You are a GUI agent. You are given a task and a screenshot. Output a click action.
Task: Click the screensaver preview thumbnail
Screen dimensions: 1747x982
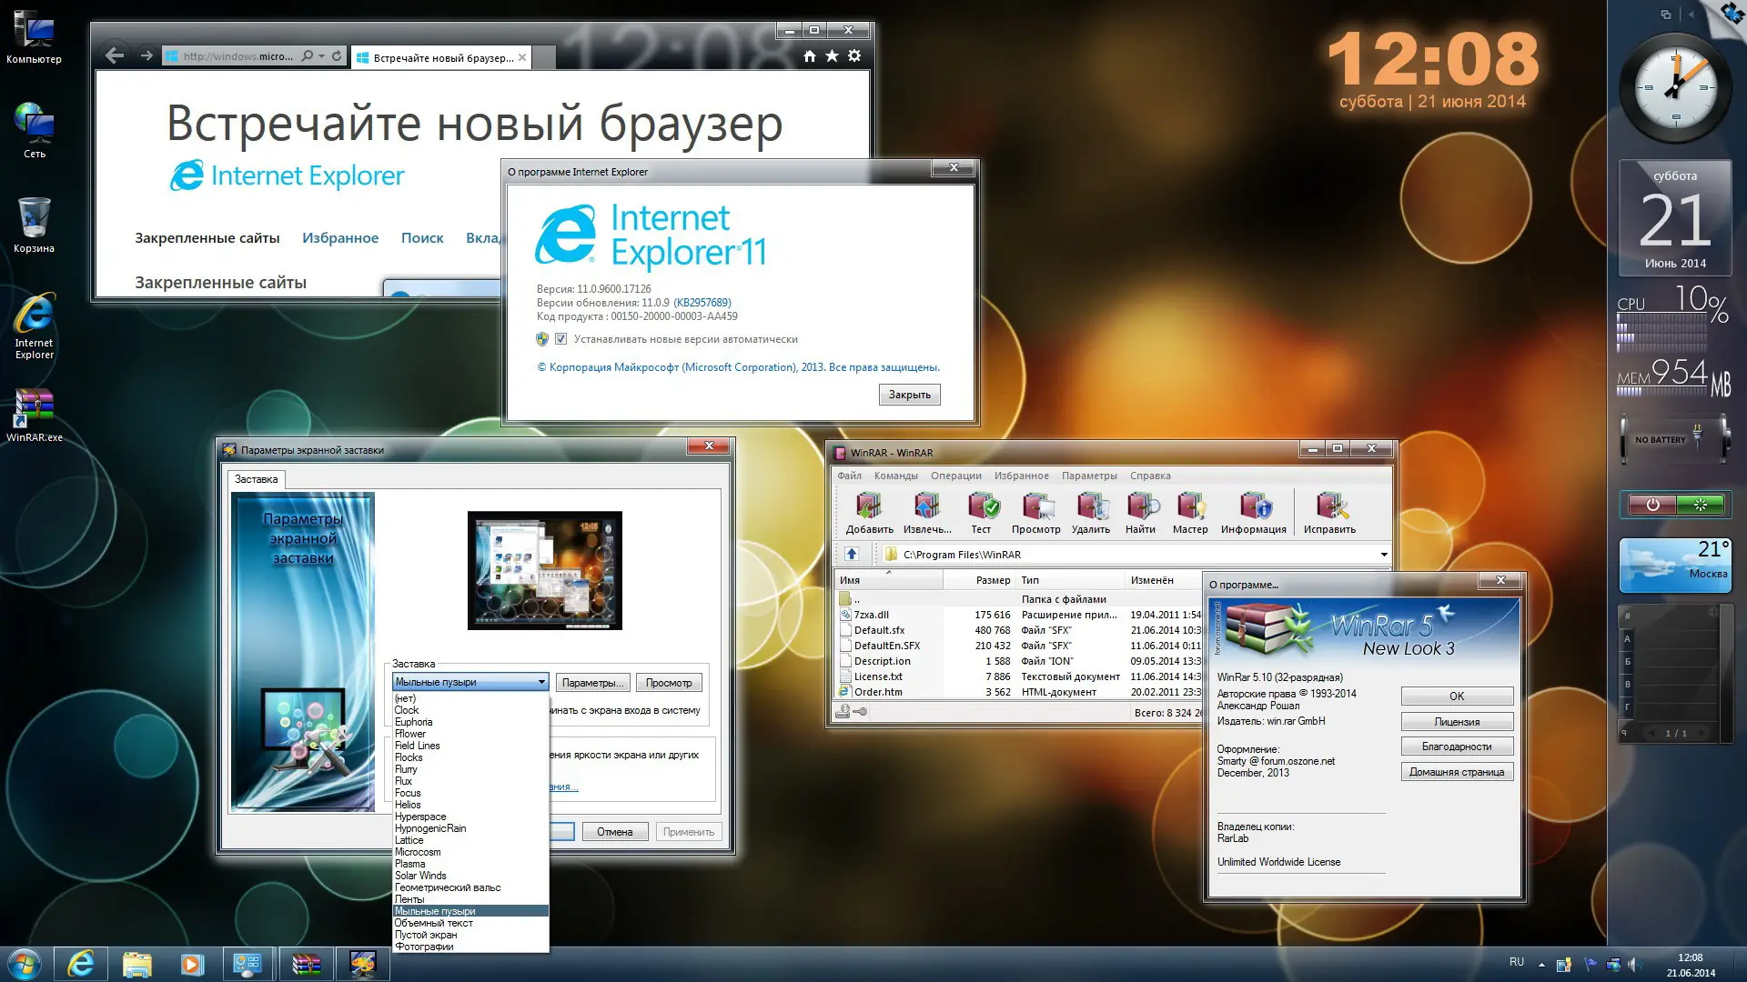(544, 570)
